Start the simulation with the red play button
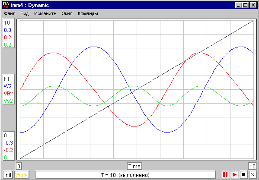This screenshot has width=259, height=180. 234,174
